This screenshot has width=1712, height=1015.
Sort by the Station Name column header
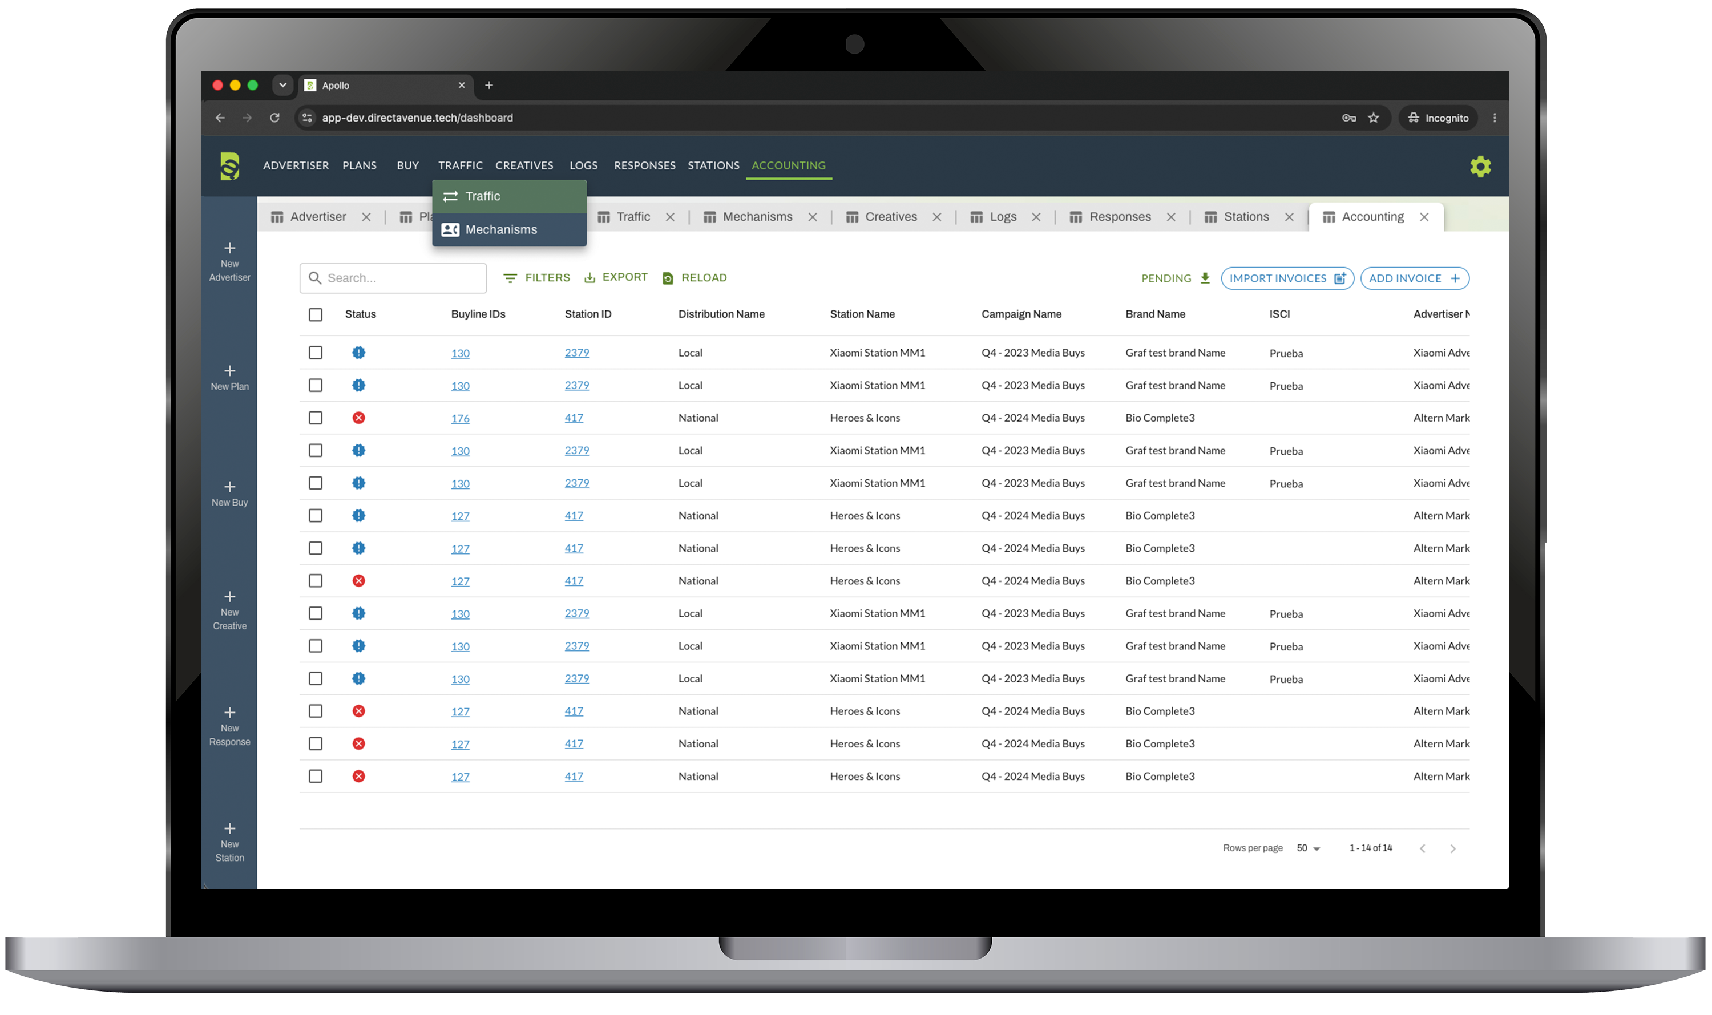tap(862, 314)
